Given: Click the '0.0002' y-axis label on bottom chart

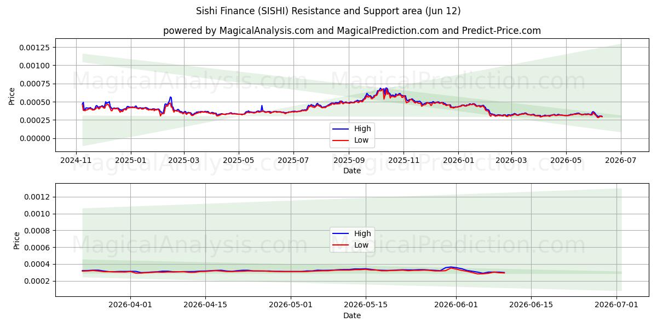Looking at the screenshot, I should (37, 281).
